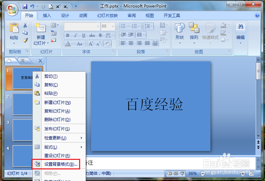265x181 pixels.
Task: Choose Publish Slides (发布幻灯片) in the context menu
Action: [59, 129]
